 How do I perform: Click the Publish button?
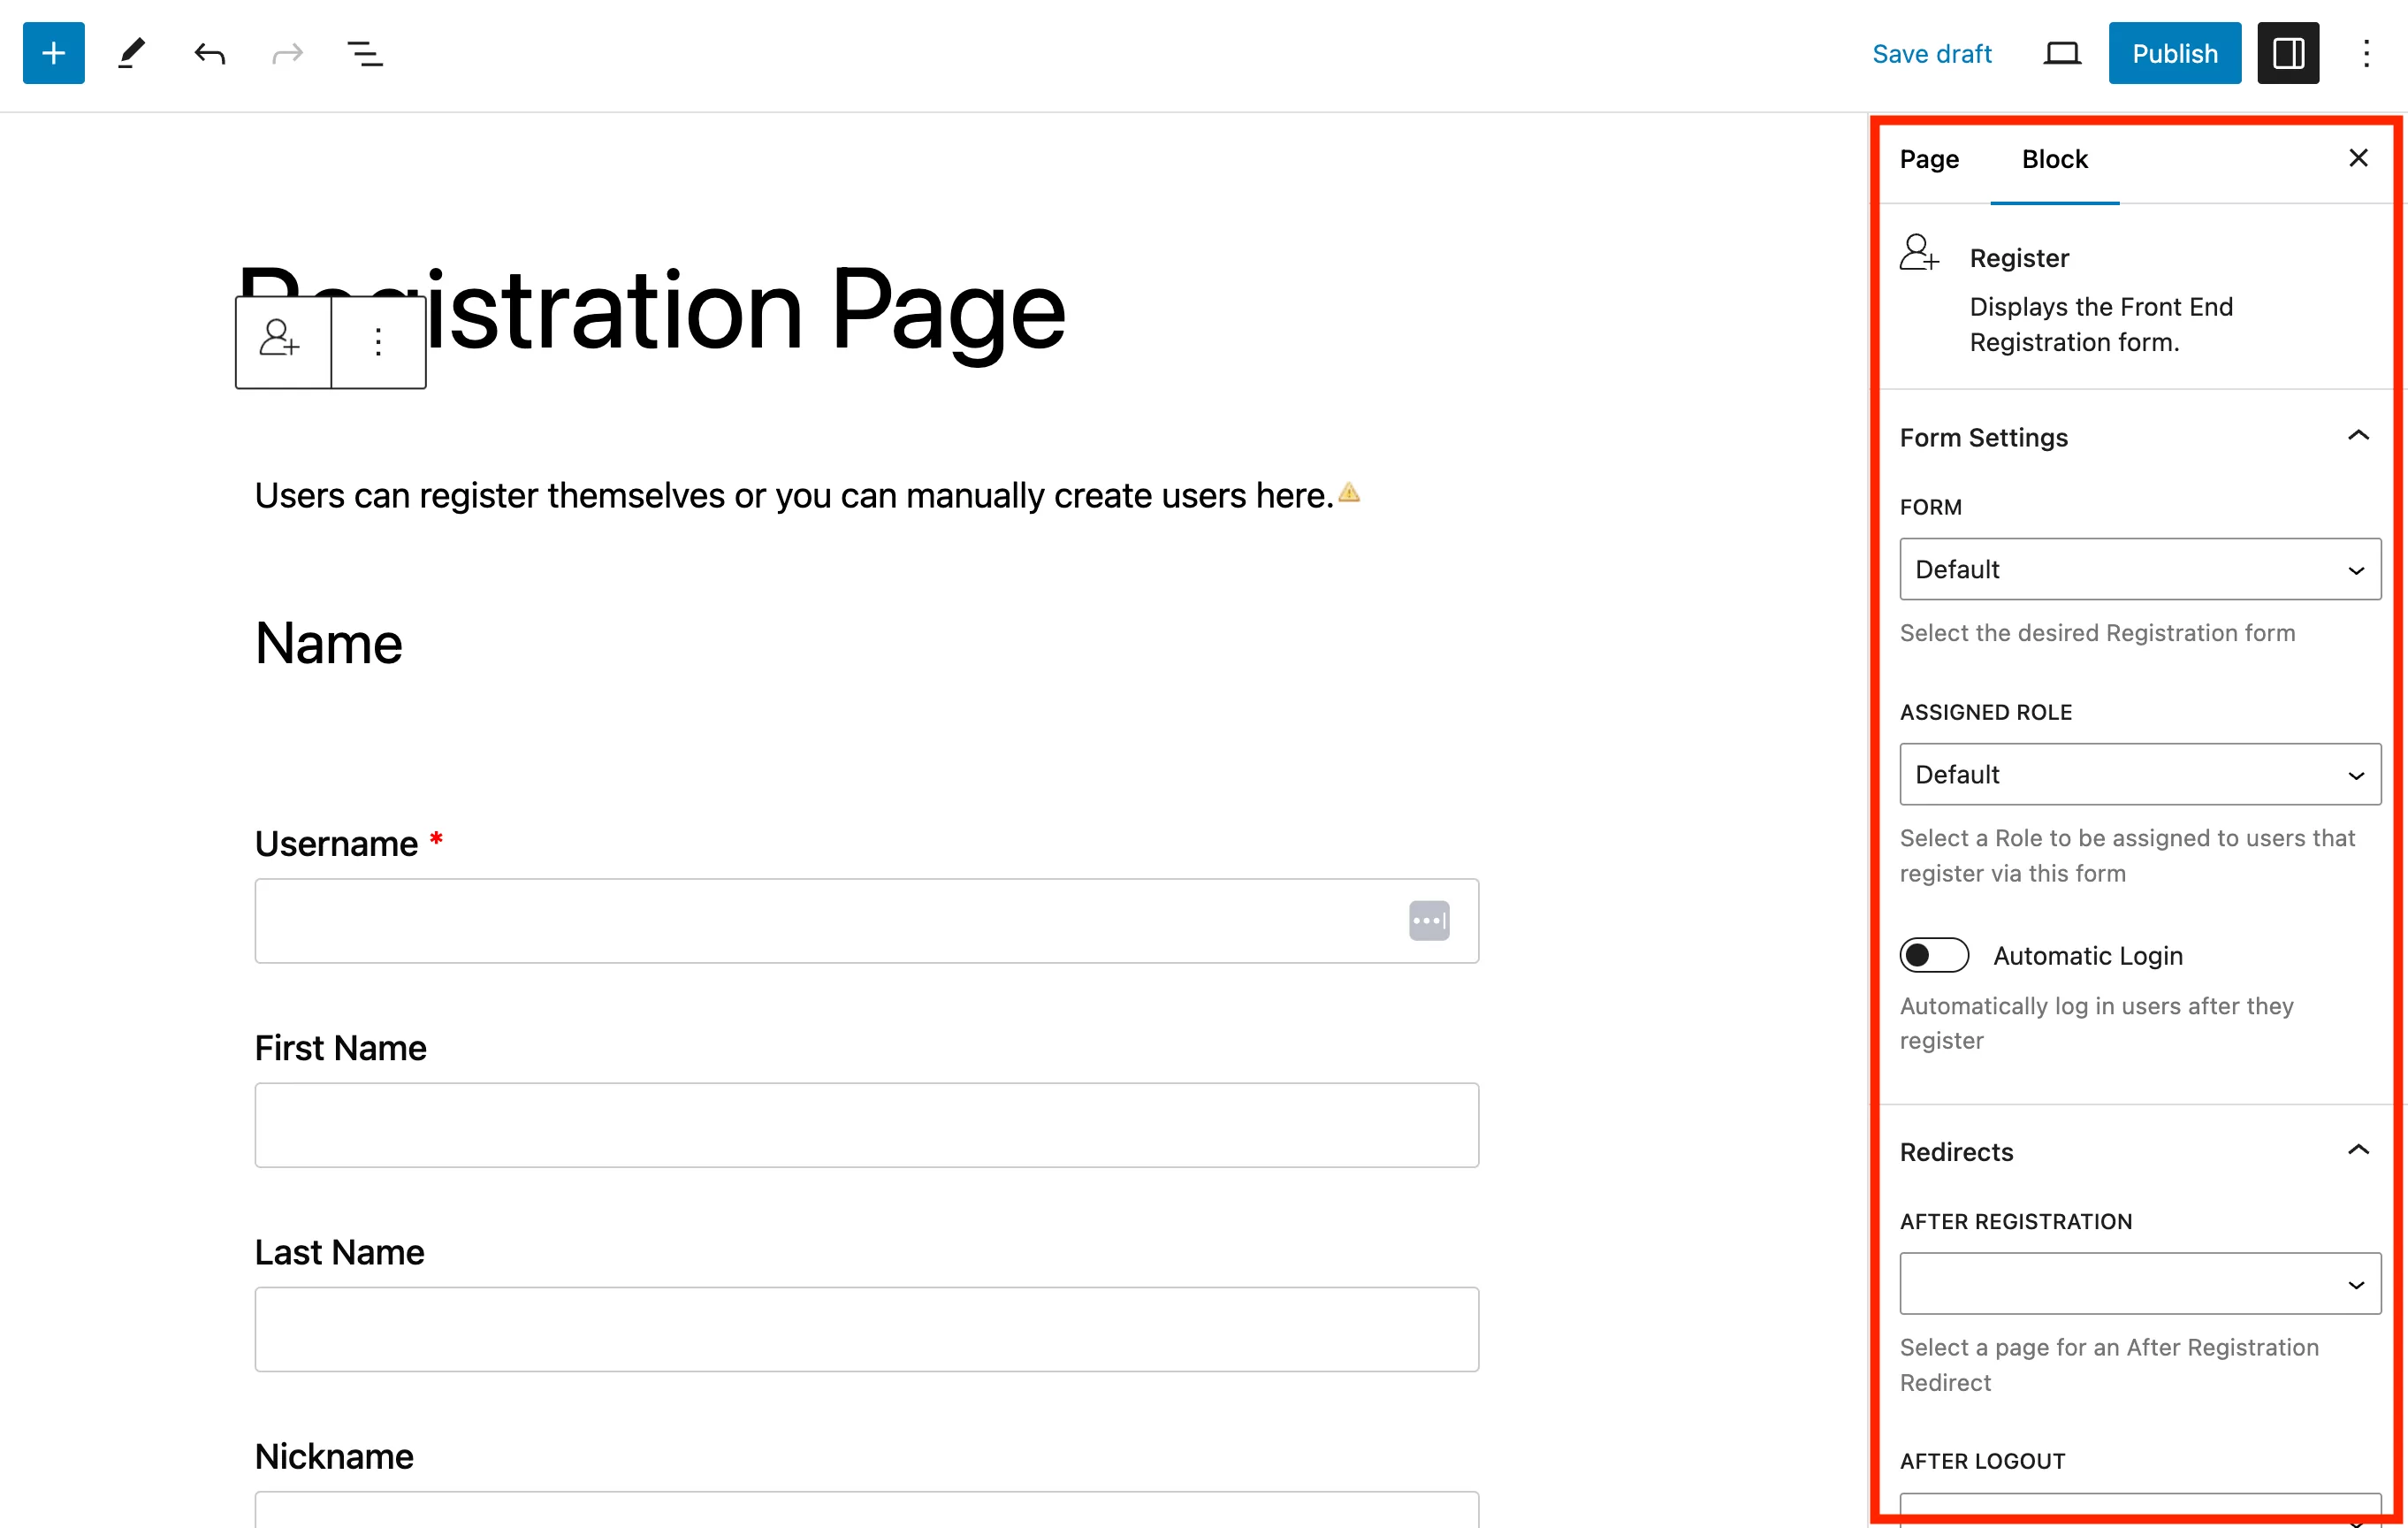click(x=2174, y=53)
